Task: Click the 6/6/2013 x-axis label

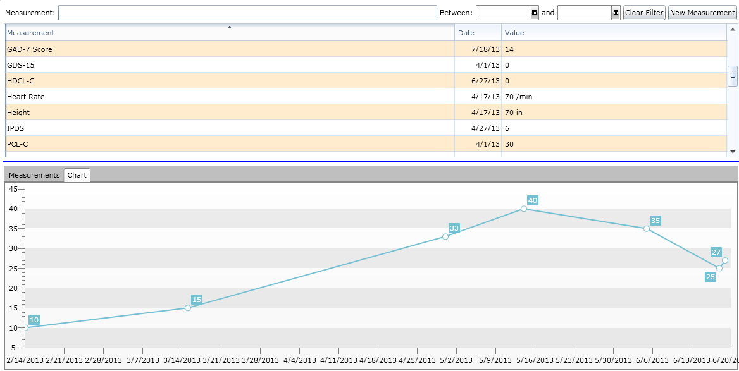Action: click(x=652, y=360)
